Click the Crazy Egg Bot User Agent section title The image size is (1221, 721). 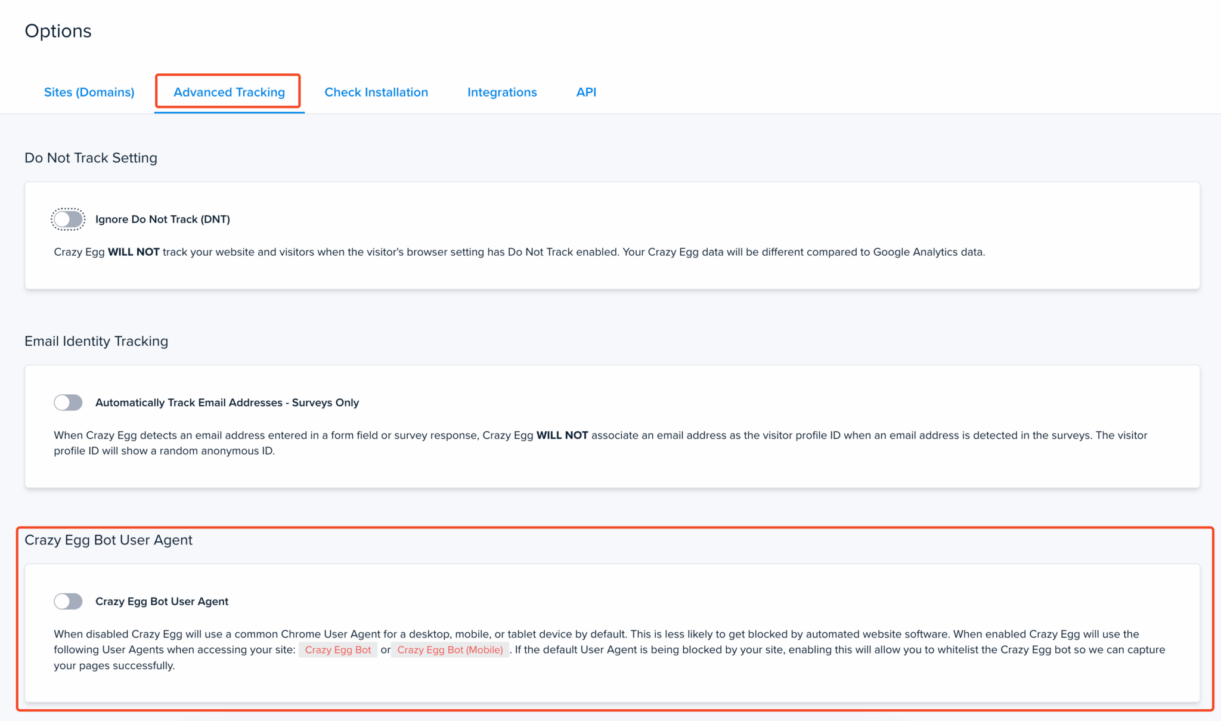tap(109, 540)
